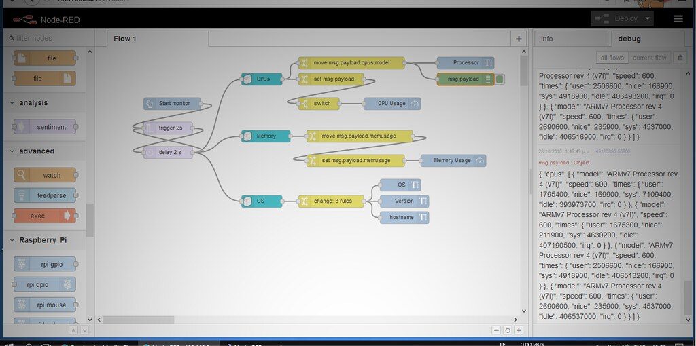Collapse the advanced palette category
Viewport: 696px width, 346px height.
12,151
